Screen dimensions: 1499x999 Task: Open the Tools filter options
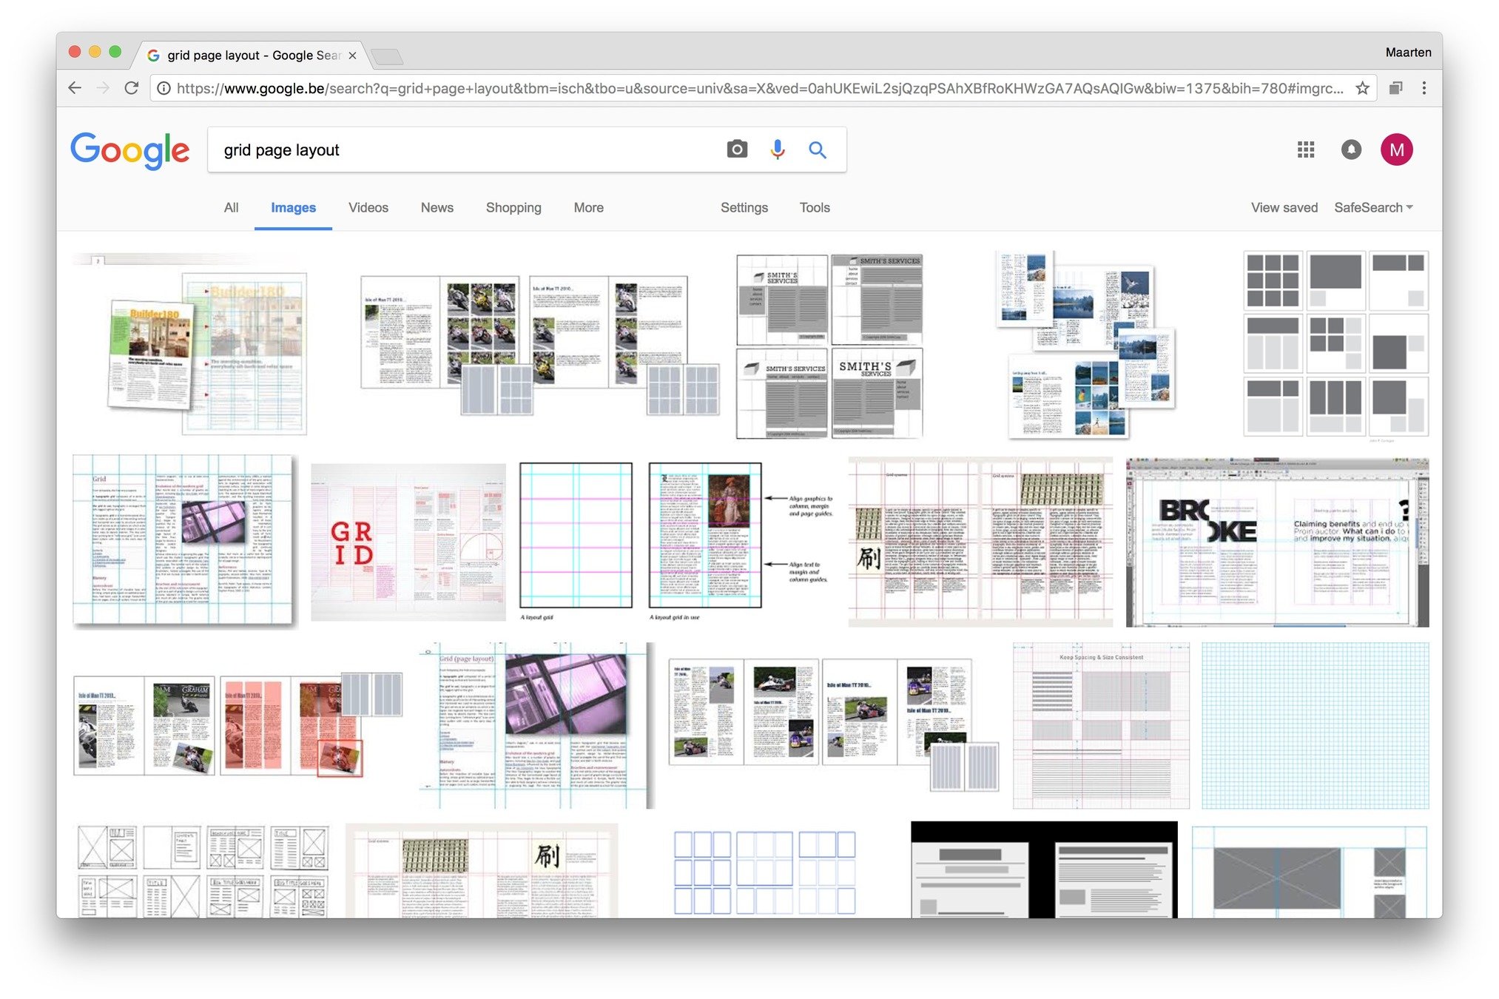(x=814, y=208)
